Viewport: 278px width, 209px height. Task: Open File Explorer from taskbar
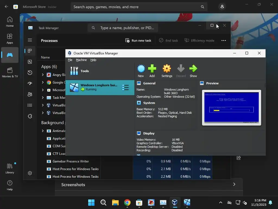point(115,202)
